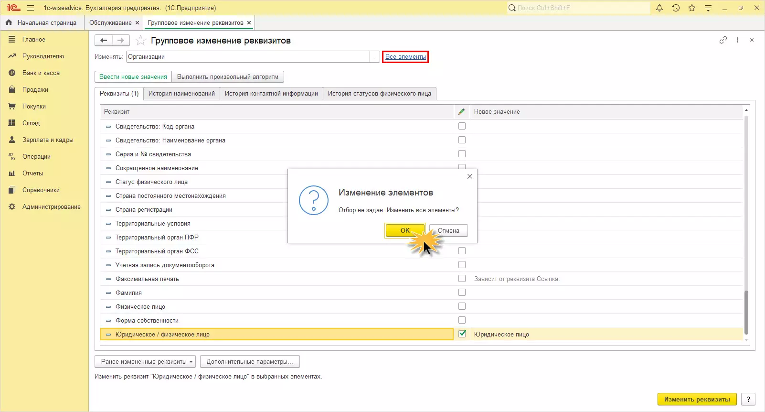The image size is (765, 412).
Task: Click the Изменять input field with Организации
Action: (x=248, y=56)
